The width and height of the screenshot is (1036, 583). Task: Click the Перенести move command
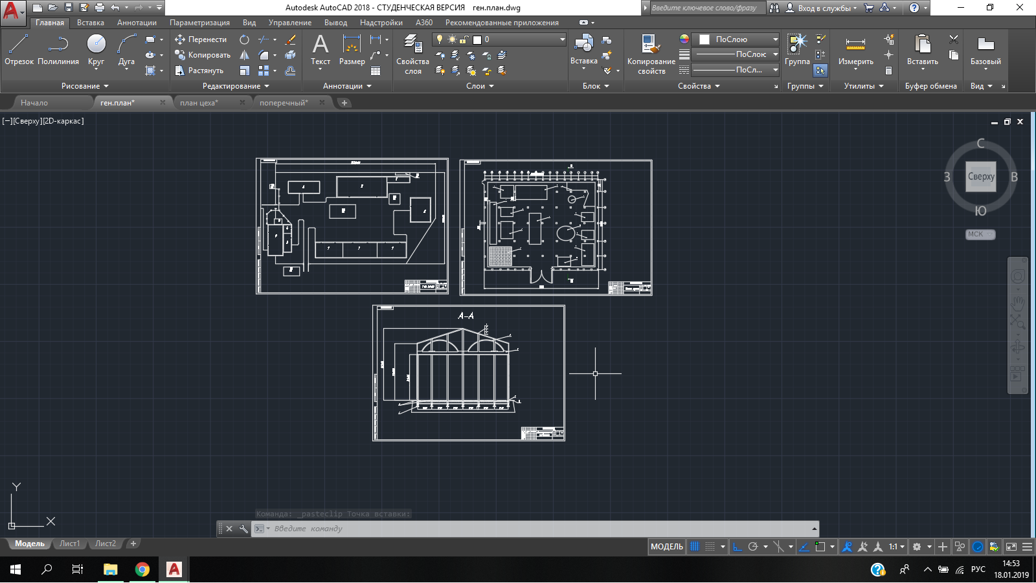tap(201, 39)
